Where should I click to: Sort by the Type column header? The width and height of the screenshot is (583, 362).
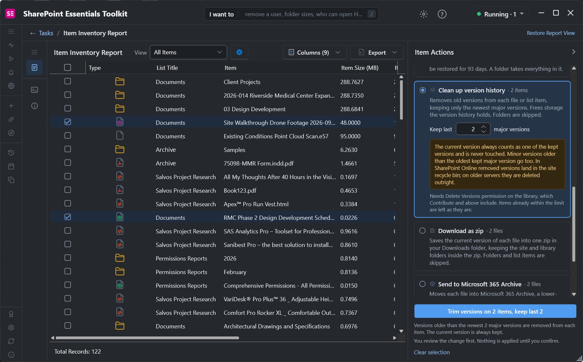[x=95, y=68]
